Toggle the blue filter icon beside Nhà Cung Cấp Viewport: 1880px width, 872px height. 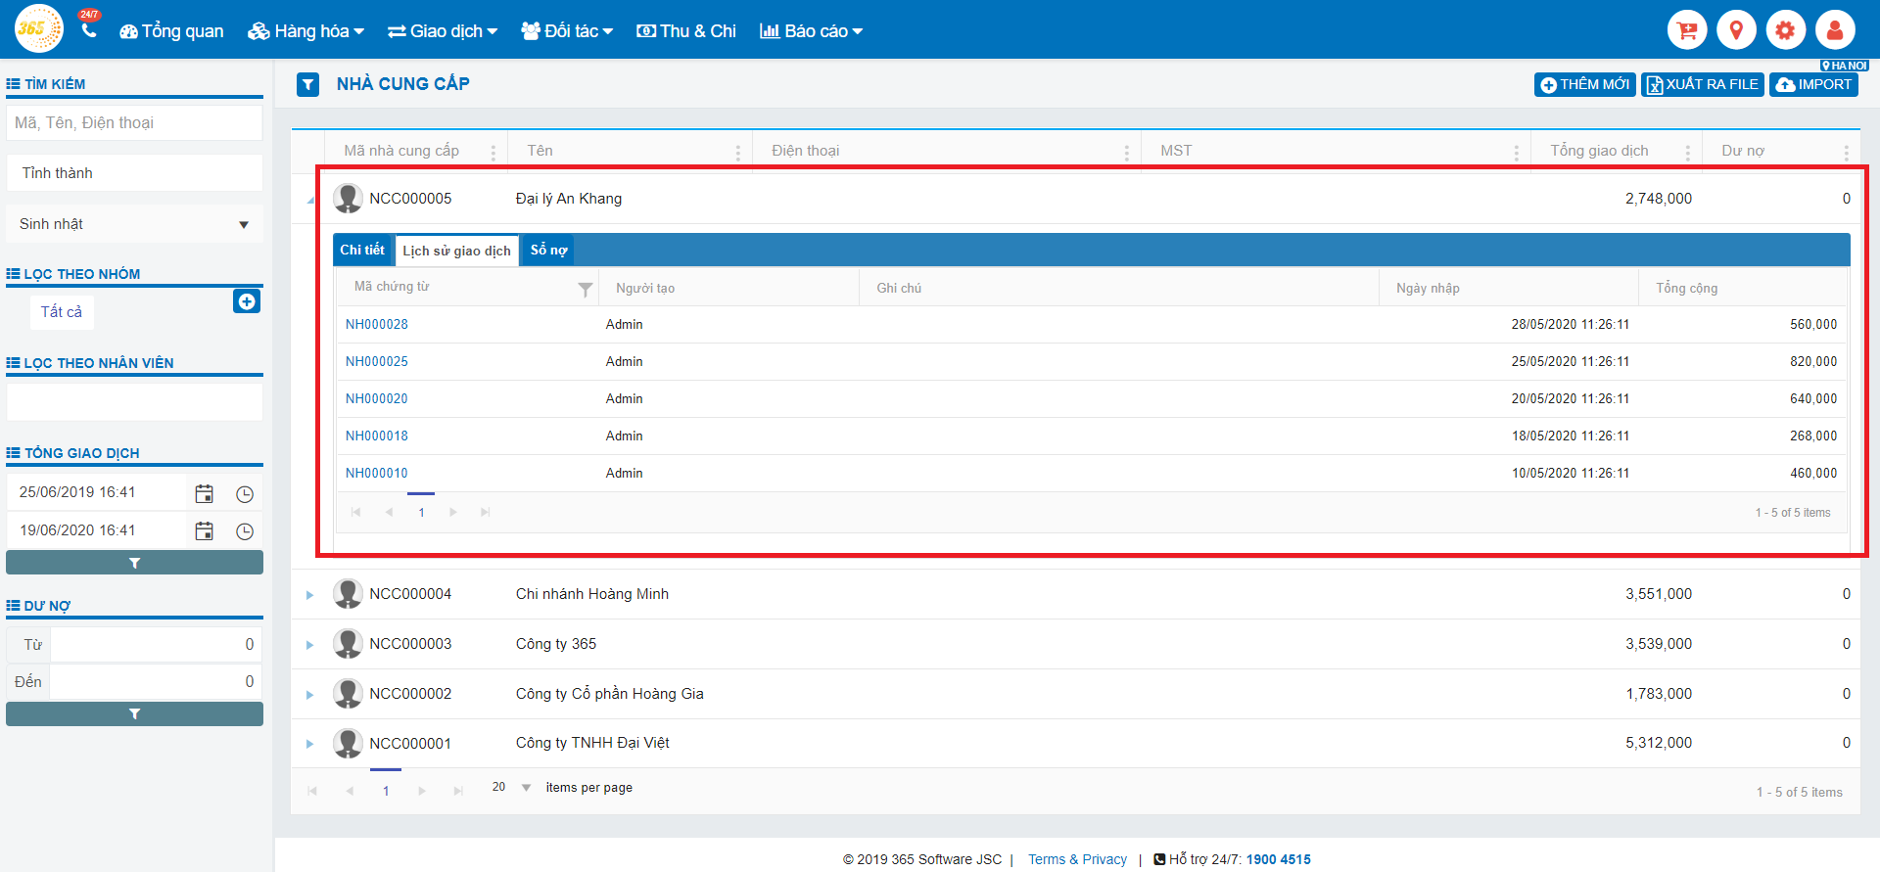coord(308,85)
